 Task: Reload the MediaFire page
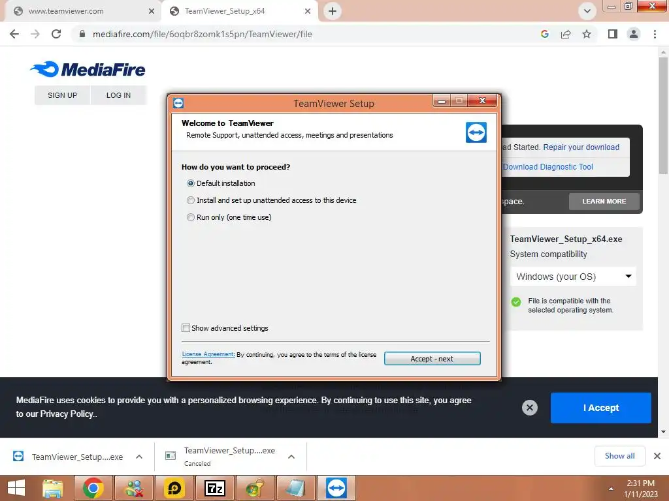(56, 34)
